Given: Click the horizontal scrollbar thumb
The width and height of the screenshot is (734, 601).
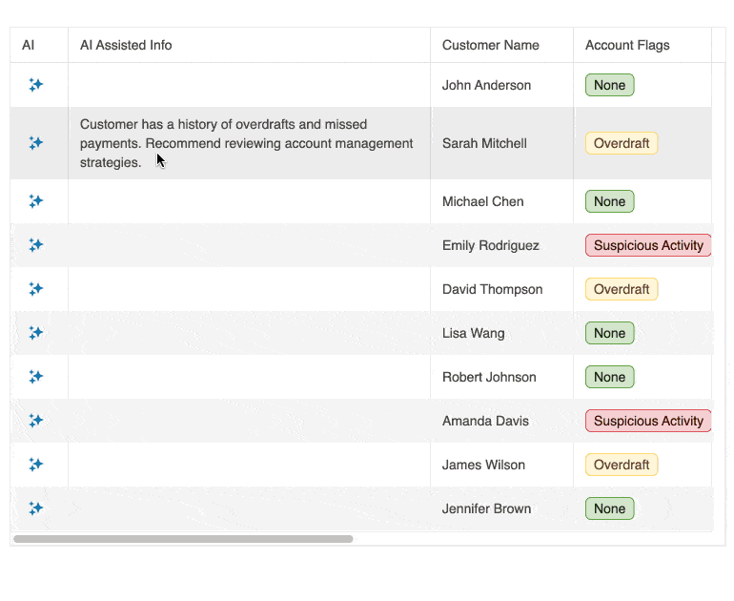Looking at the screenshot, I should pyautogui.click(x=183, y=539).
